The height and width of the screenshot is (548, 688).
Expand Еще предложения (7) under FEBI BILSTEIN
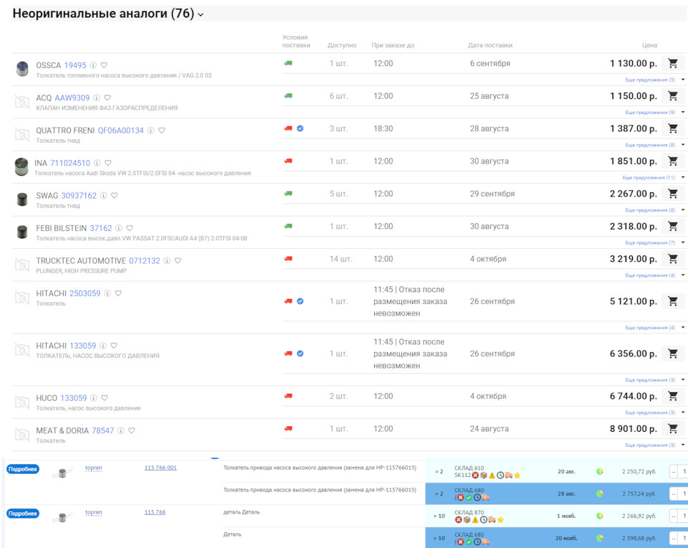654,242
